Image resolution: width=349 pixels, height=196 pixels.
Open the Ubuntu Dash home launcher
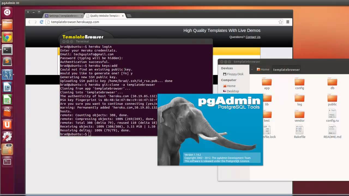click(x=7, y=12)
